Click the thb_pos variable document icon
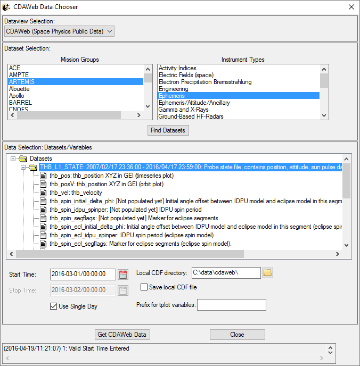The width and height of the screenshot is (360, 366). click(x=43, y=176)
